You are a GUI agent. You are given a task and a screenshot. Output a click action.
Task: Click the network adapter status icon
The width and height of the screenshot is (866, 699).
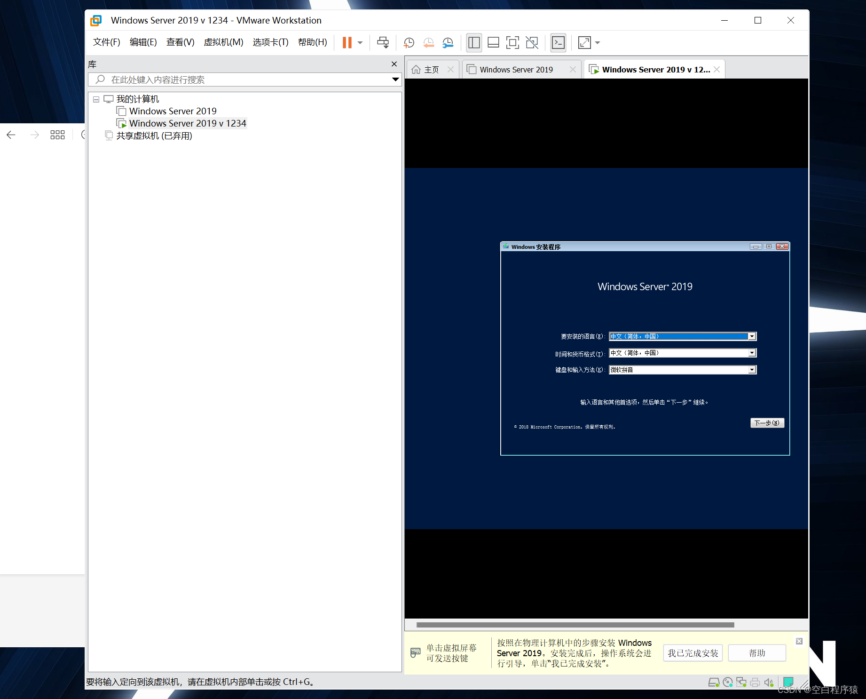(741, 682)
